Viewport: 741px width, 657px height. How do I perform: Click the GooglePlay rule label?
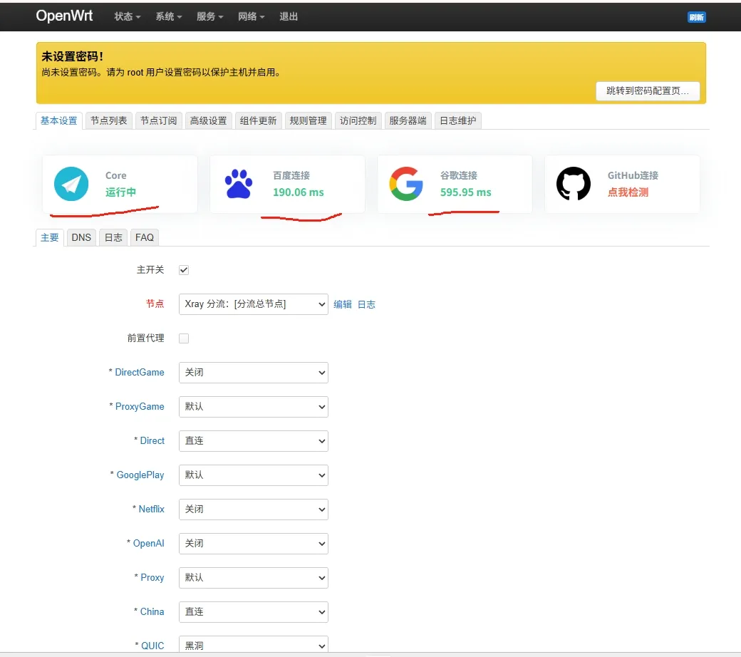point(140,475)
